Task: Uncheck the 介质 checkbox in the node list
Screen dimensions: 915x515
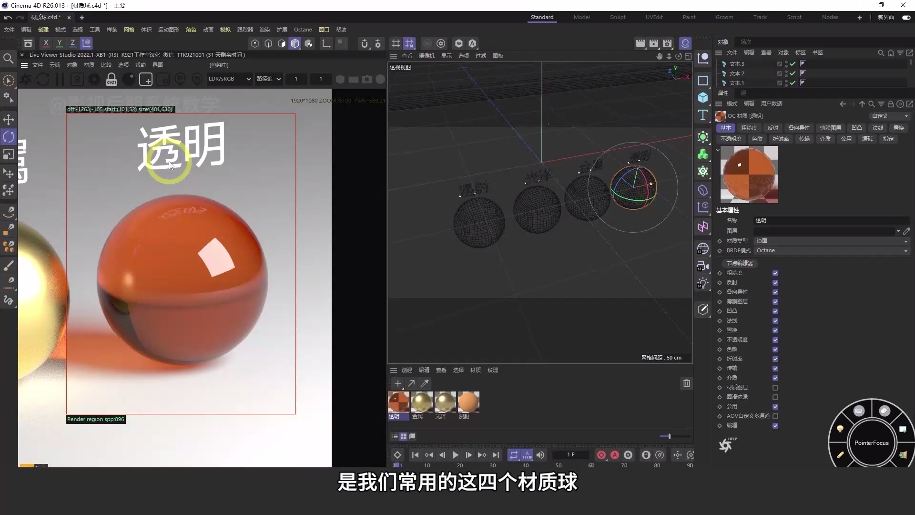Action: point(775,378)
